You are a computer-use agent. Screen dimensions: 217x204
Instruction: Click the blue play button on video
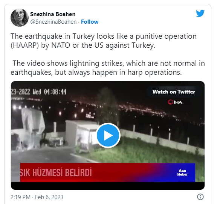[x=108, y=135]
